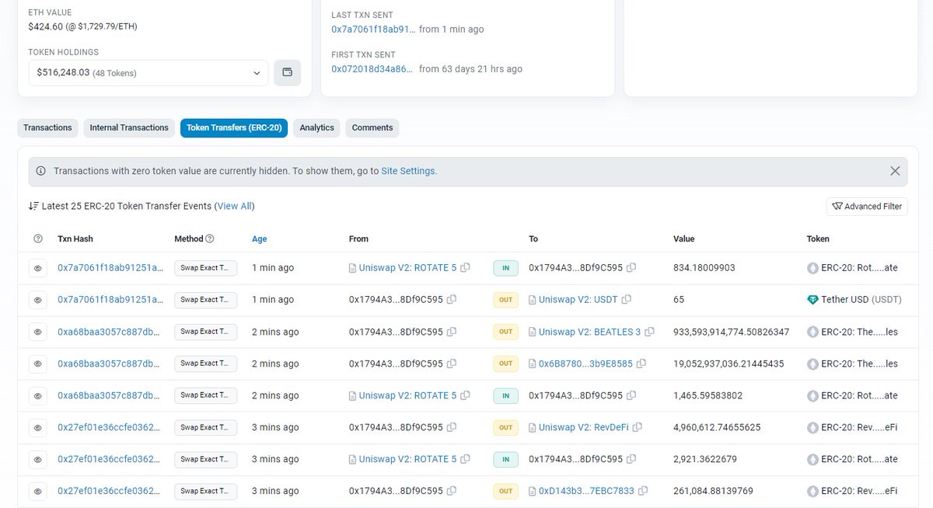Copy To address in the 1,465.59583802 row
Viewport: 933px width, 508px height.
click(631, 395)
